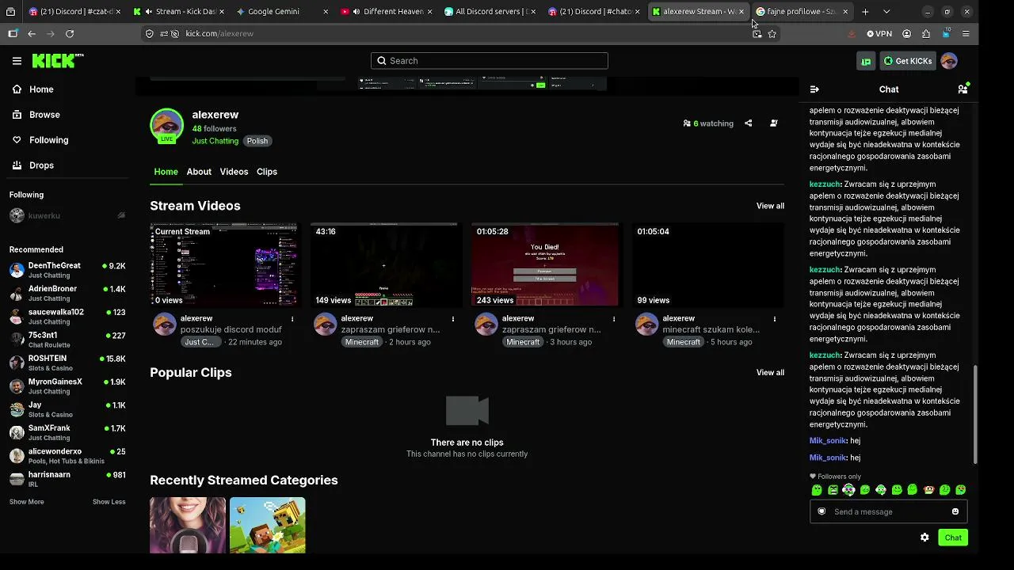
Task: Switch to the All Discord servers browser tab
Action: 490,12
